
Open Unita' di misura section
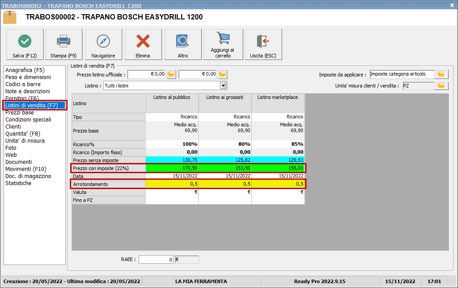pos(25,141)
